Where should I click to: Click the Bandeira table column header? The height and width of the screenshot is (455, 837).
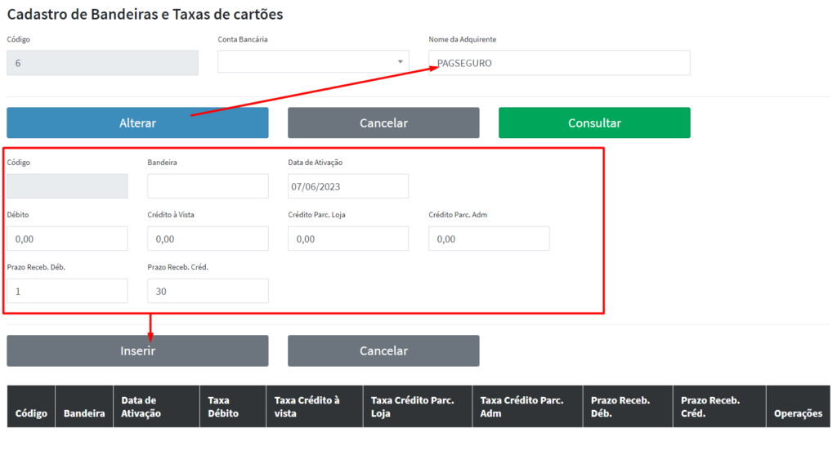(84, 413)
